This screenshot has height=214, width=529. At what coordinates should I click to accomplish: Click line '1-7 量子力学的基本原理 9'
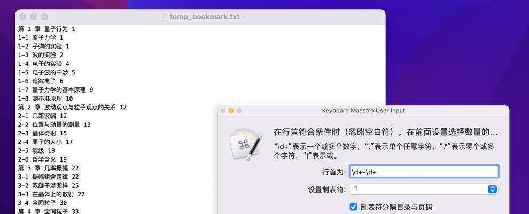pos(56,90)
